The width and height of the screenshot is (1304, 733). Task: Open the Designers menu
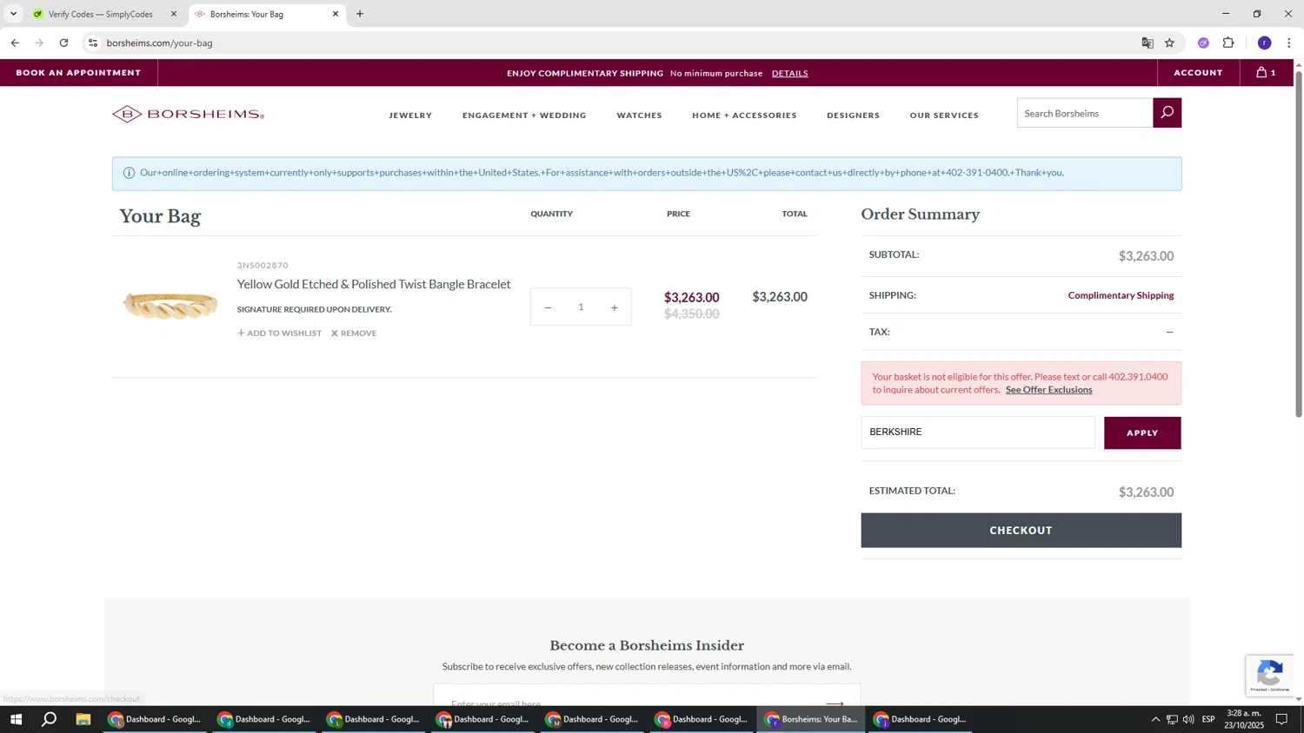click(x=853, y=115)
